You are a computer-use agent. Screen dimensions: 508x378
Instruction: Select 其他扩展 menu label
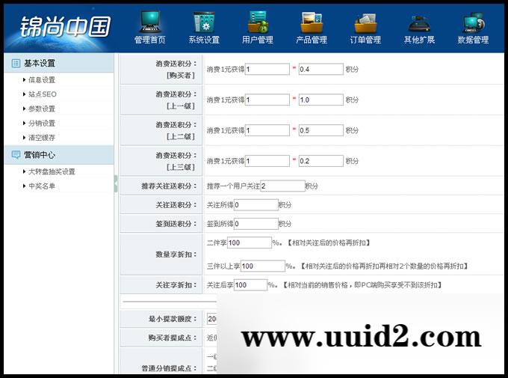tap(419, 40)
